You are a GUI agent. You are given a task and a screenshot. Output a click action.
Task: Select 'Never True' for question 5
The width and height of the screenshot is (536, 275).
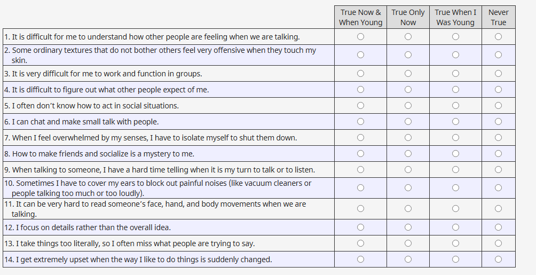(498, 106)
